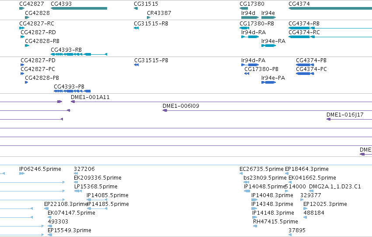372x237 pixels.
Task: Open the CG31515 gene feature
Action: tap(136, 8)
